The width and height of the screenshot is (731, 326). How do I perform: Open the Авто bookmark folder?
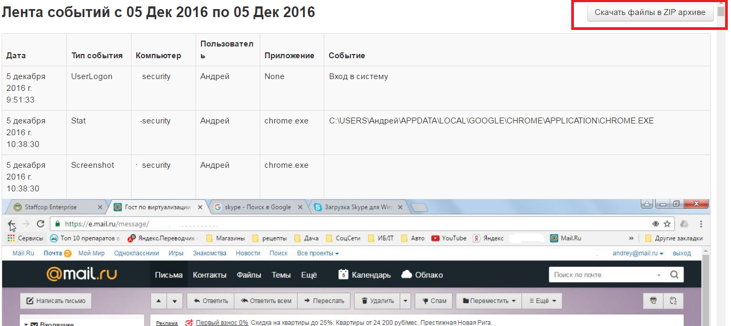coord(414,238)
